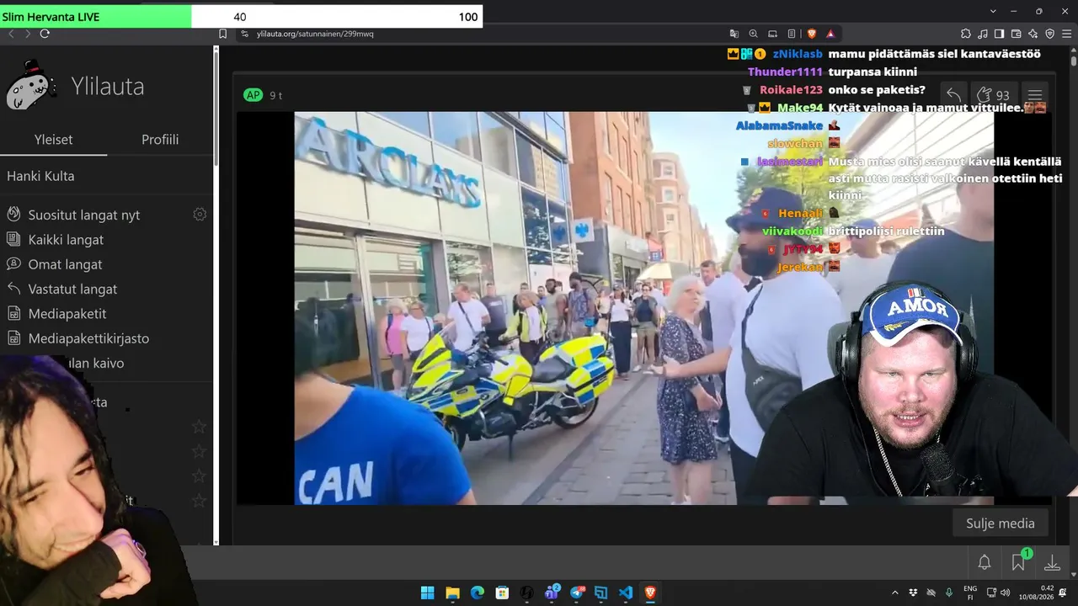Open Microsoft Store from the taskbar
The height and width of the screenshot is (606, 1078).
coord(502,593)
